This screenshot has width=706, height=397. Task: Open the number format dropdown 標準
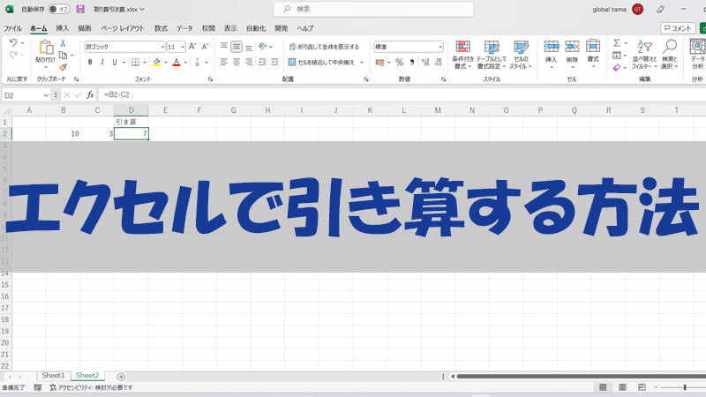[x=408, y=47]
